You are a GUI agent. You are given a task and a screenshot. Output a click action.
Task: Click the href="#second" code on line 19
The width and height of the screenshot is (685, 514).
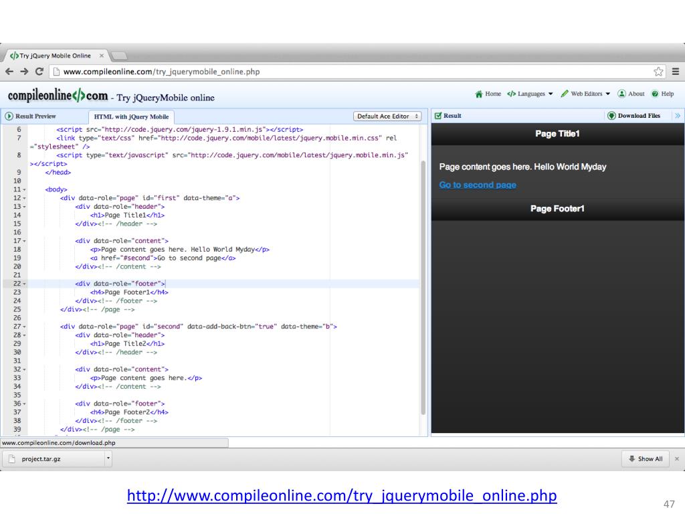[129, 258]
